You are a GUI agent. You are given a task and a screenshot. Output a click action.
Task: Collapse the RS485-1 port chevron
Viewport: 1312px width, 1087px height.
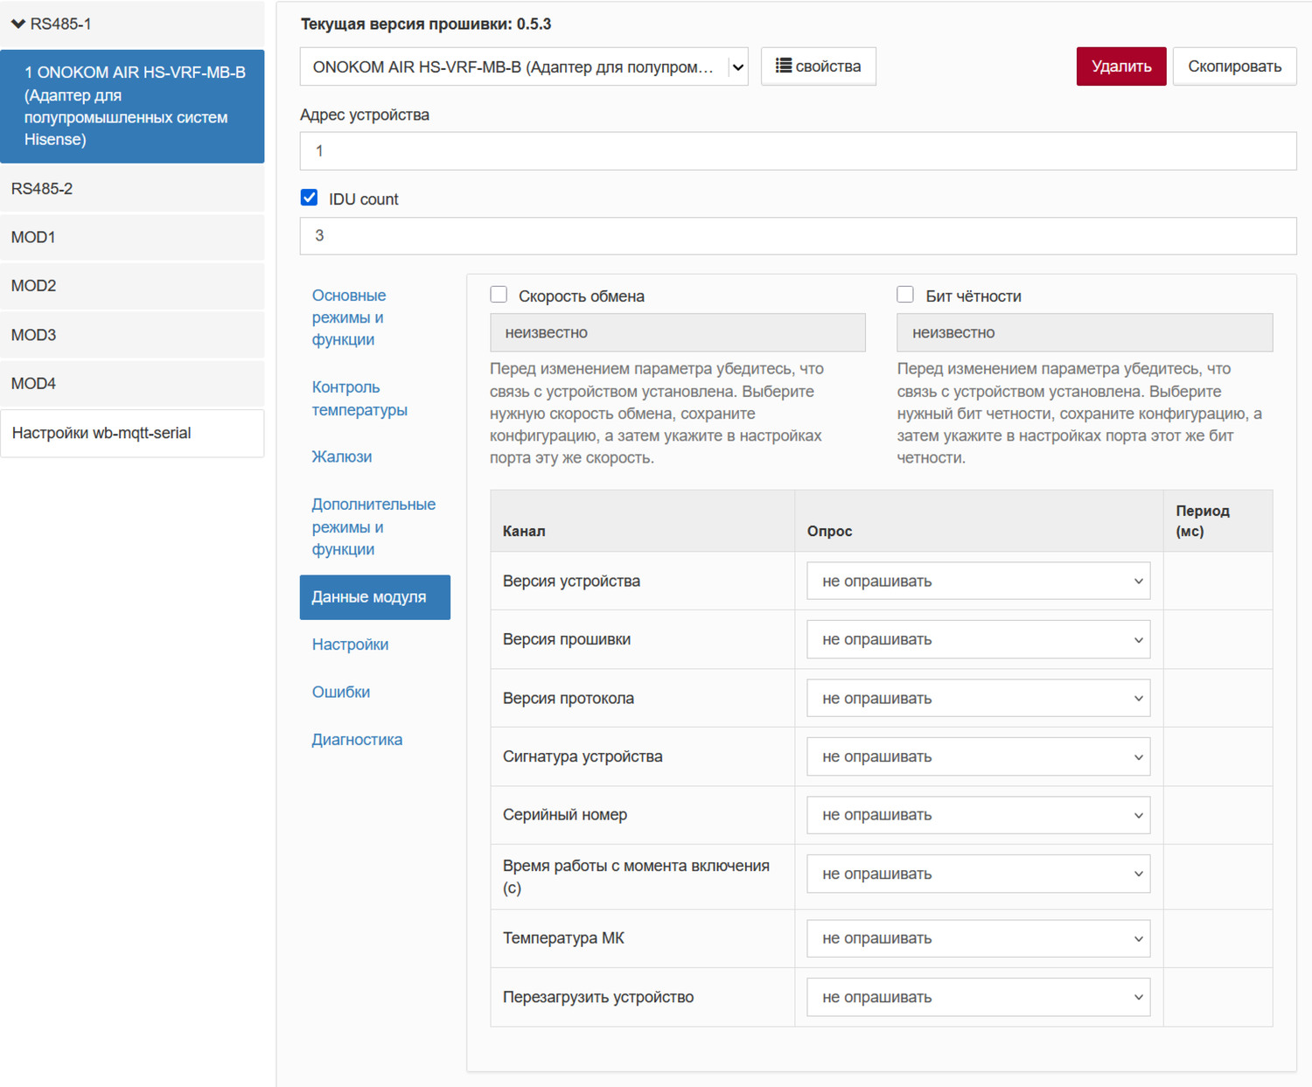click(x=17, y=24)
